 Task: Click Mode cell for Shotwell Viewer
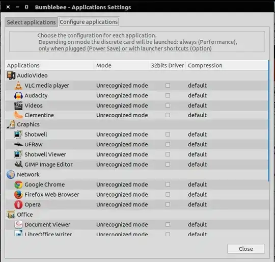click(x=122, y=154)
